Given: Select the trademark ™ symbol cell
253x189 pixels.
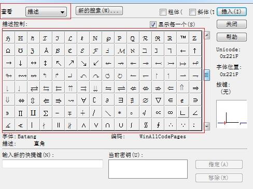Looking at the screenshot, I should 183,38.
